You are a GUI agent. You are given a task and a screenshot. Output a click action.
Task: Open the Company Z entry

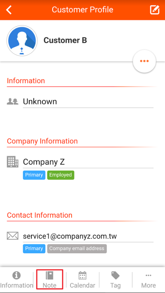[x=88, y=162]
